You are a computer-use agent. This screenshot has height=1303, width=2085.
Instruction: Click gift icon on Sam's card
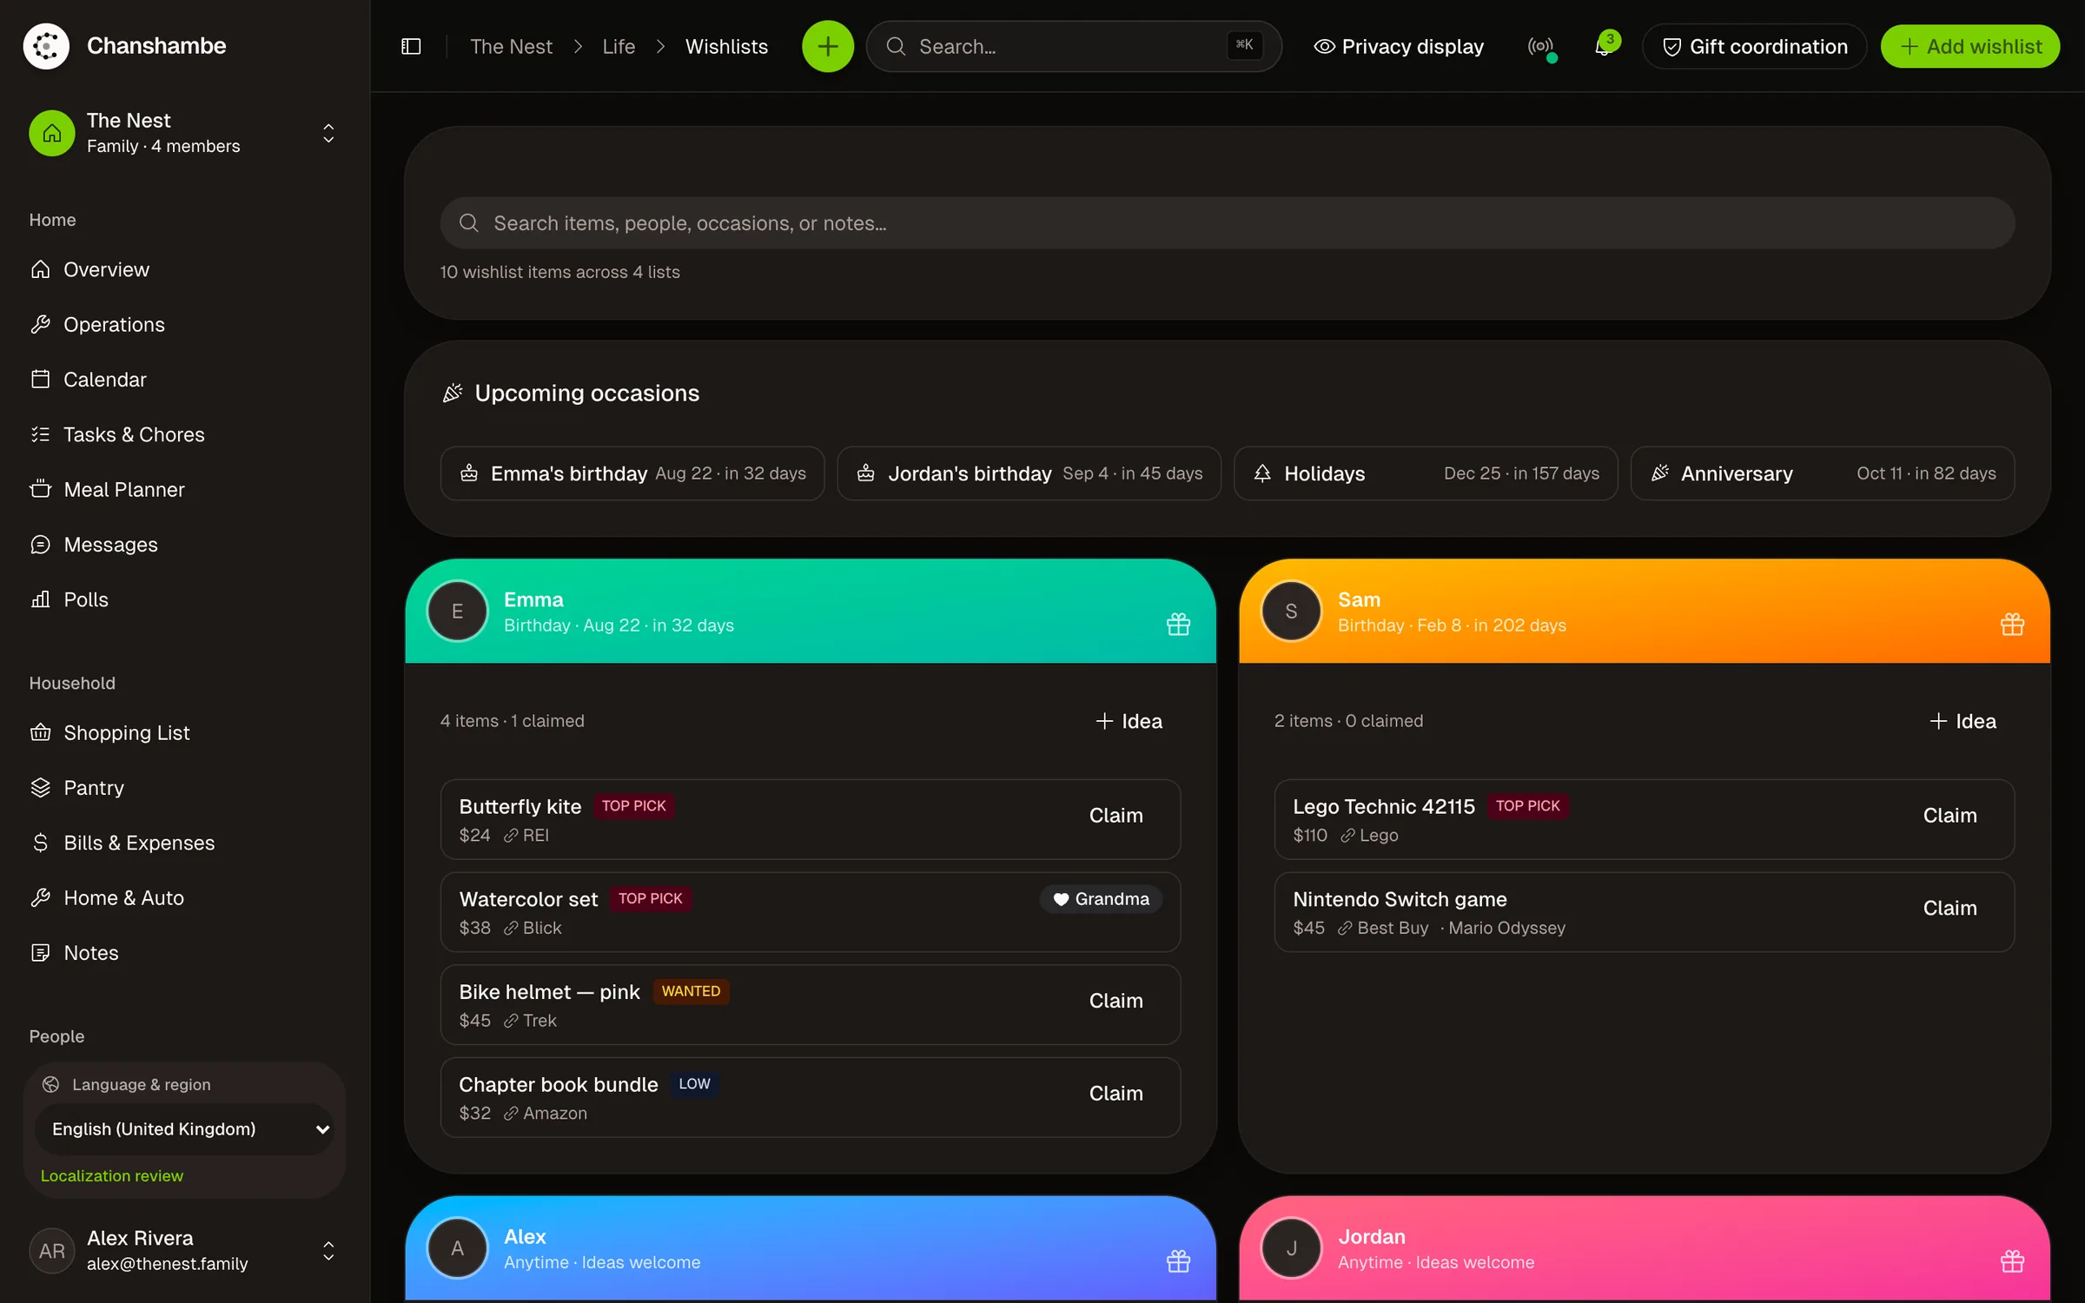click(2012, 625)
